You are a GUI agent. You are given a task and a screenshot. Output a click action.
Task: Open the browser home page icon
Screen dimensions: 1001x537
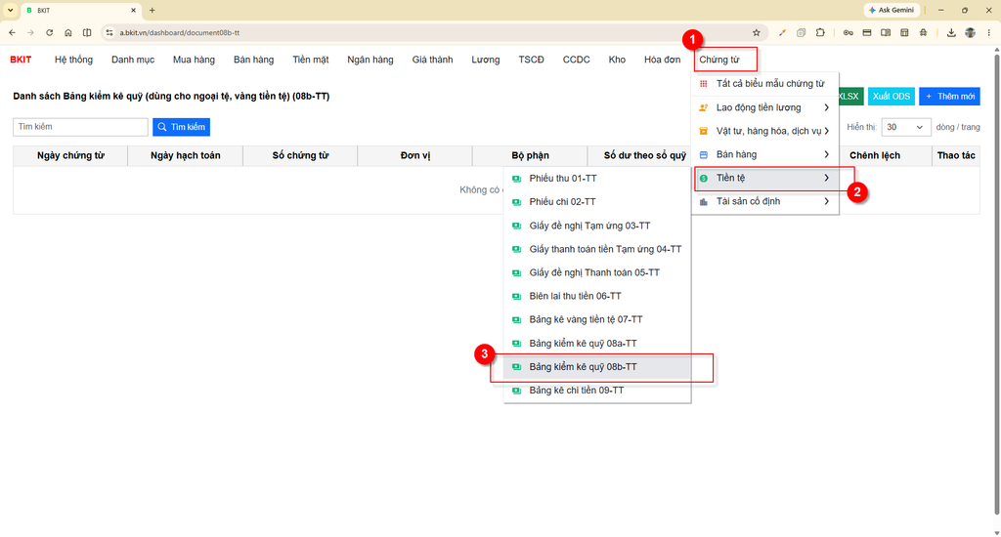(68, 32)
